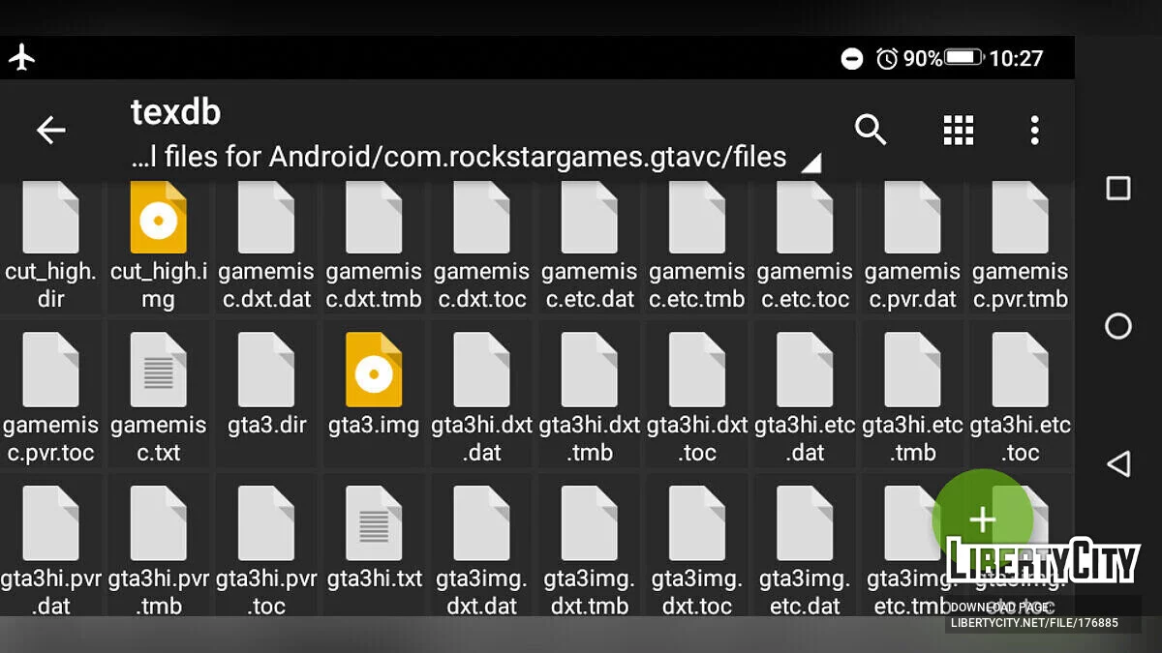Open the gamemisc.txt text file
This screenshot has height=653, width=1162.
coord(158,371)
